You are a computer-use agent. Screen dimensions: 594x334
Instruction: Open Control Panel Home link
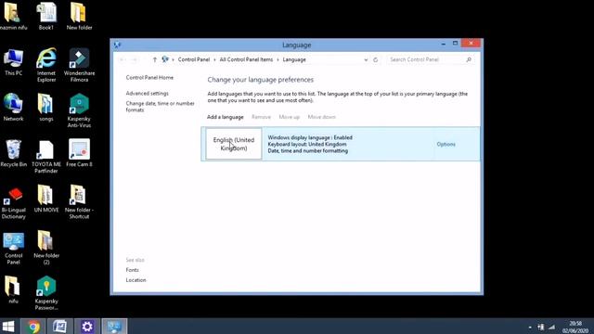coord(149,78)
